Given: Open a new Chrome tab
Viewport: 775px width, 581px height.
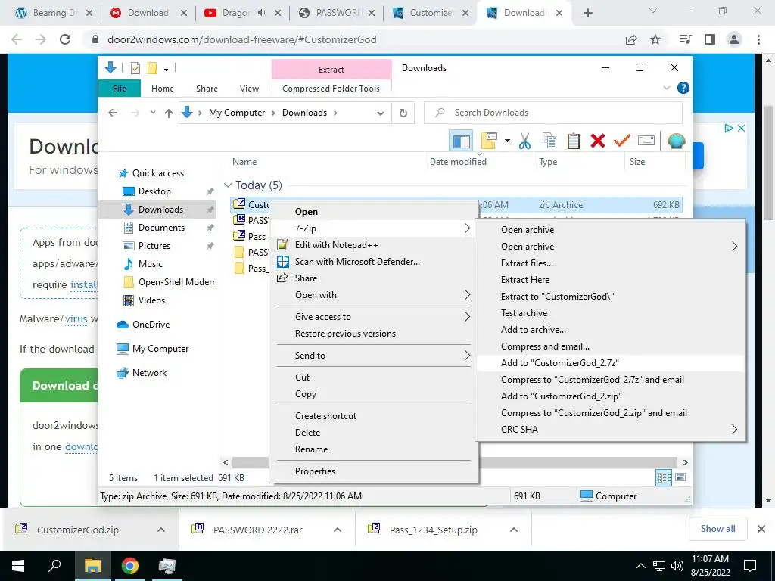Looking at the screenshot, I should 587,13.
